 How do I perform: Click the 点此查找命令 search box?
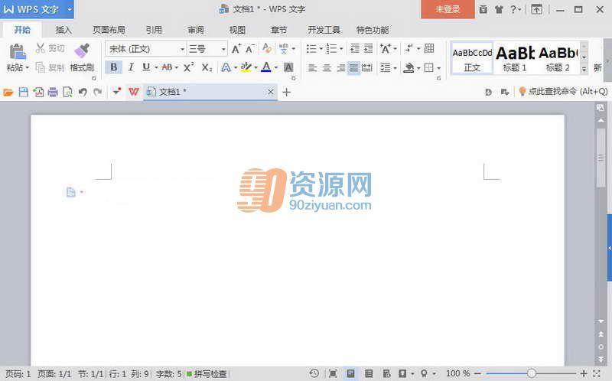coord(563,92)
